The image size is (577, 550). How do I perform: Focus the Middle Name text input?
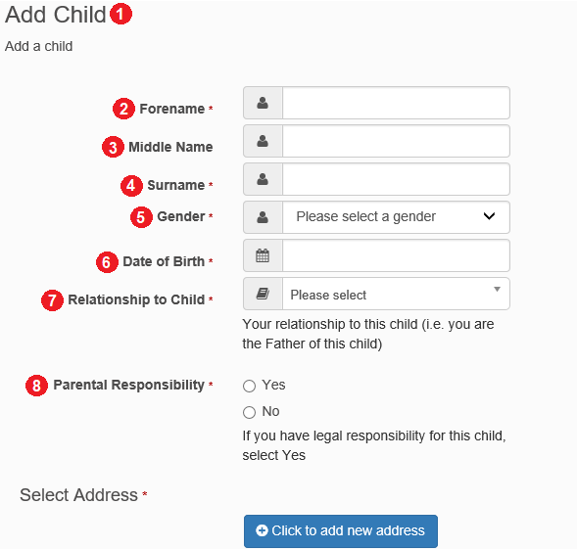point(396,141)
